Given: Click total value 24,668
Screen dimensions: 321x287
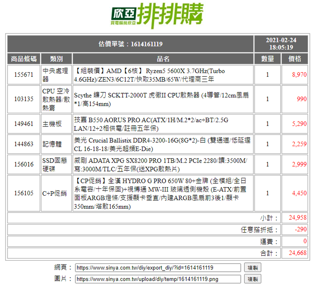Looking at the screenshot, I should [x=297, y=253].
